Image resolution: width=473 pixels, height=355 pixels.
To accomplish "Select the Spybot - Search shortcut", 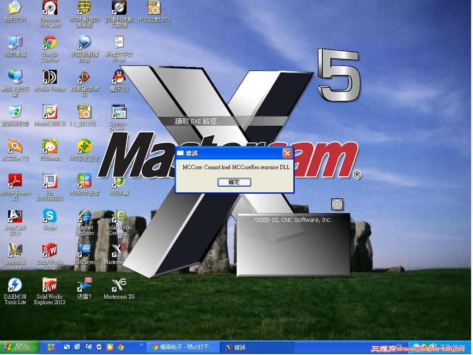I will [x=119, y=118].
